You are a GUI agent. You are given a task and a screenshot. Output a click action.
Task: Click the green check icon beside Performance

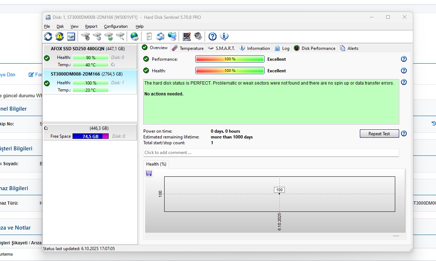coord(146,59)
